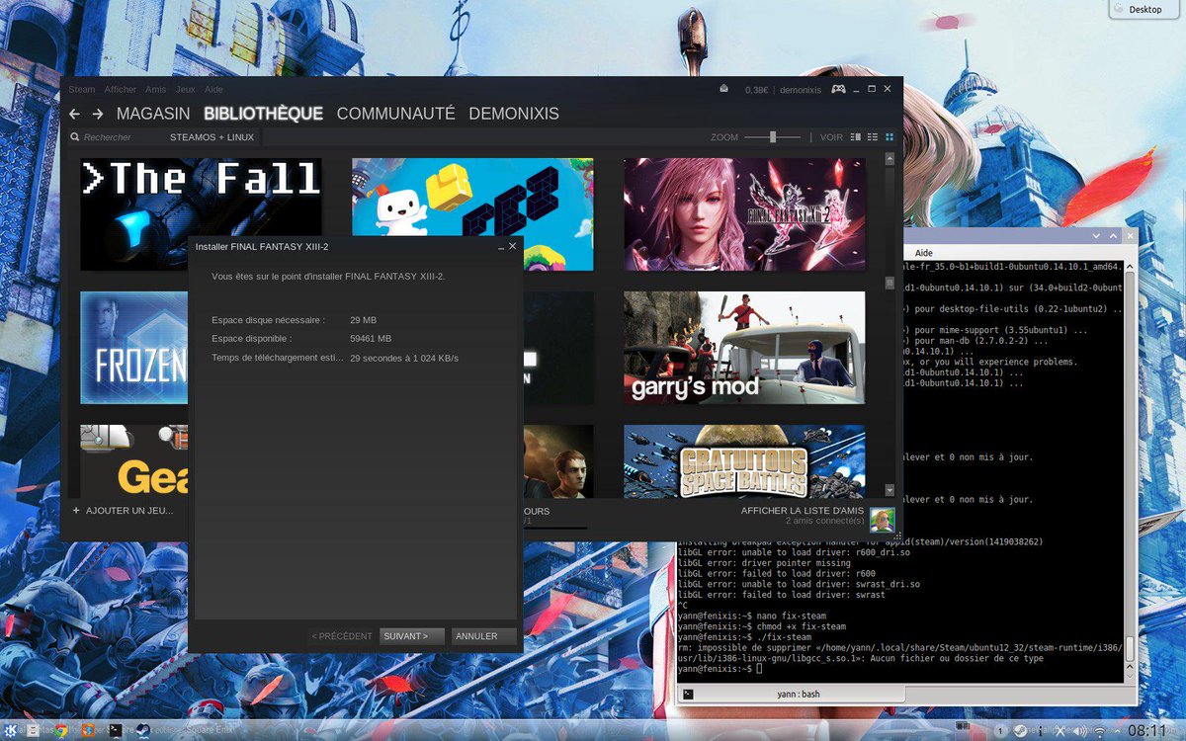
Task: Click the terminal keep-below chevron button
Action: (x=1096, y=237)
